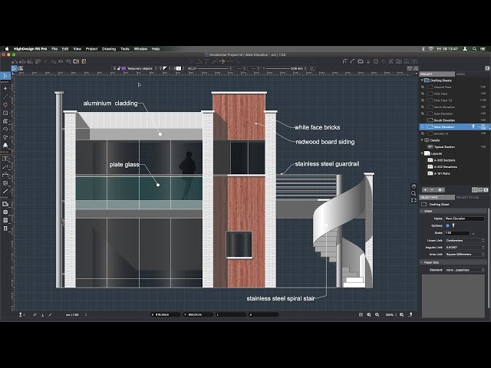Open the Scale presets chevron
The image size is (491, 368).
click(x=473, y=233)
